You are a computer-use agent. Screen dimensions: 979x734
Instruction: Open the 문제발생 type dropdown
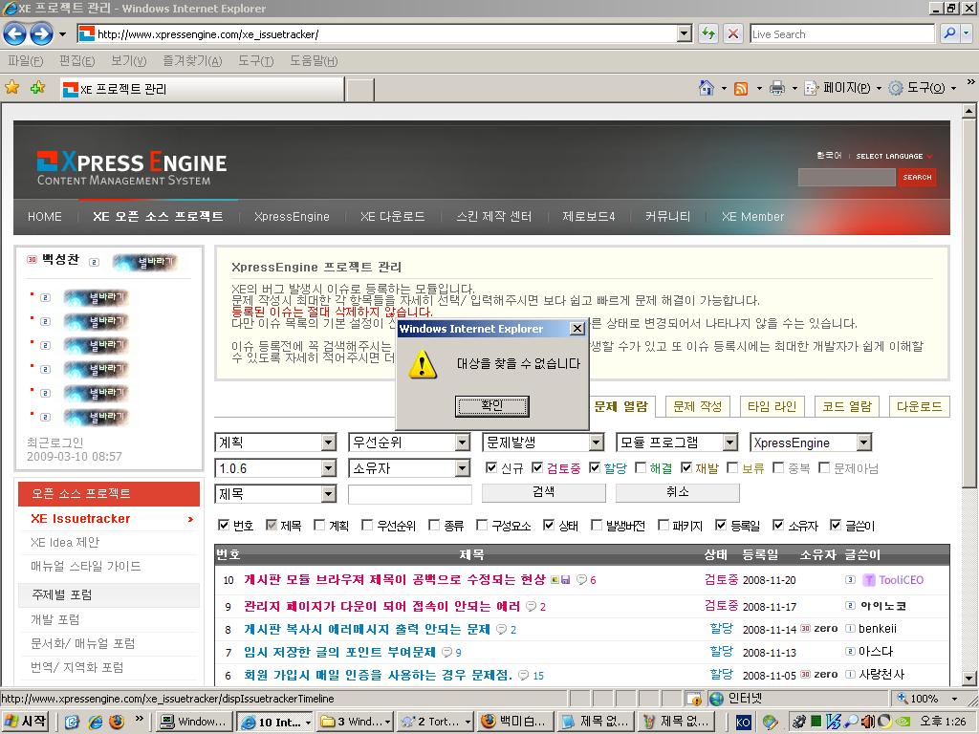click(x=543, y=443)
